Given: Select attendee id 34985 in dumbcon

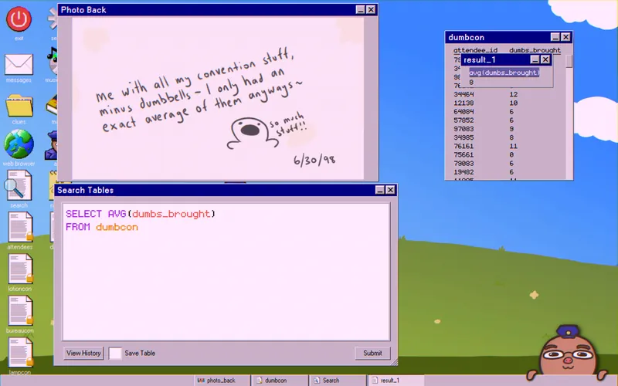Looking at the screenshot, I should click(463, 138).
